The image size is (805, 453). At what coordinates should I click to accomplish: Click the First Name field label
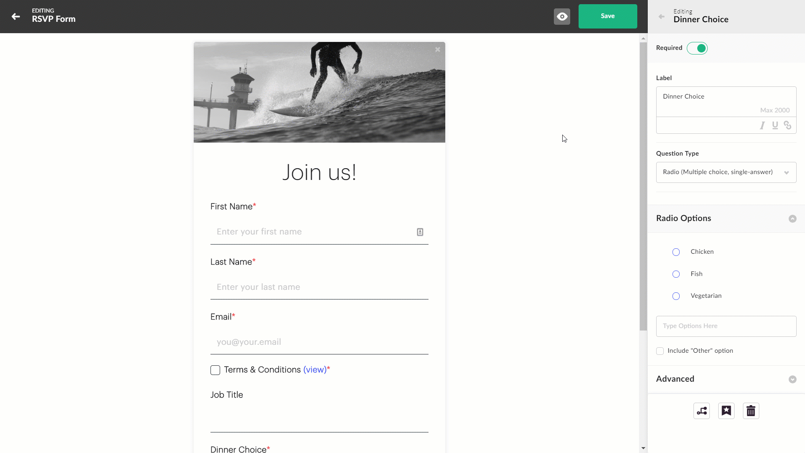coord(233,206)
